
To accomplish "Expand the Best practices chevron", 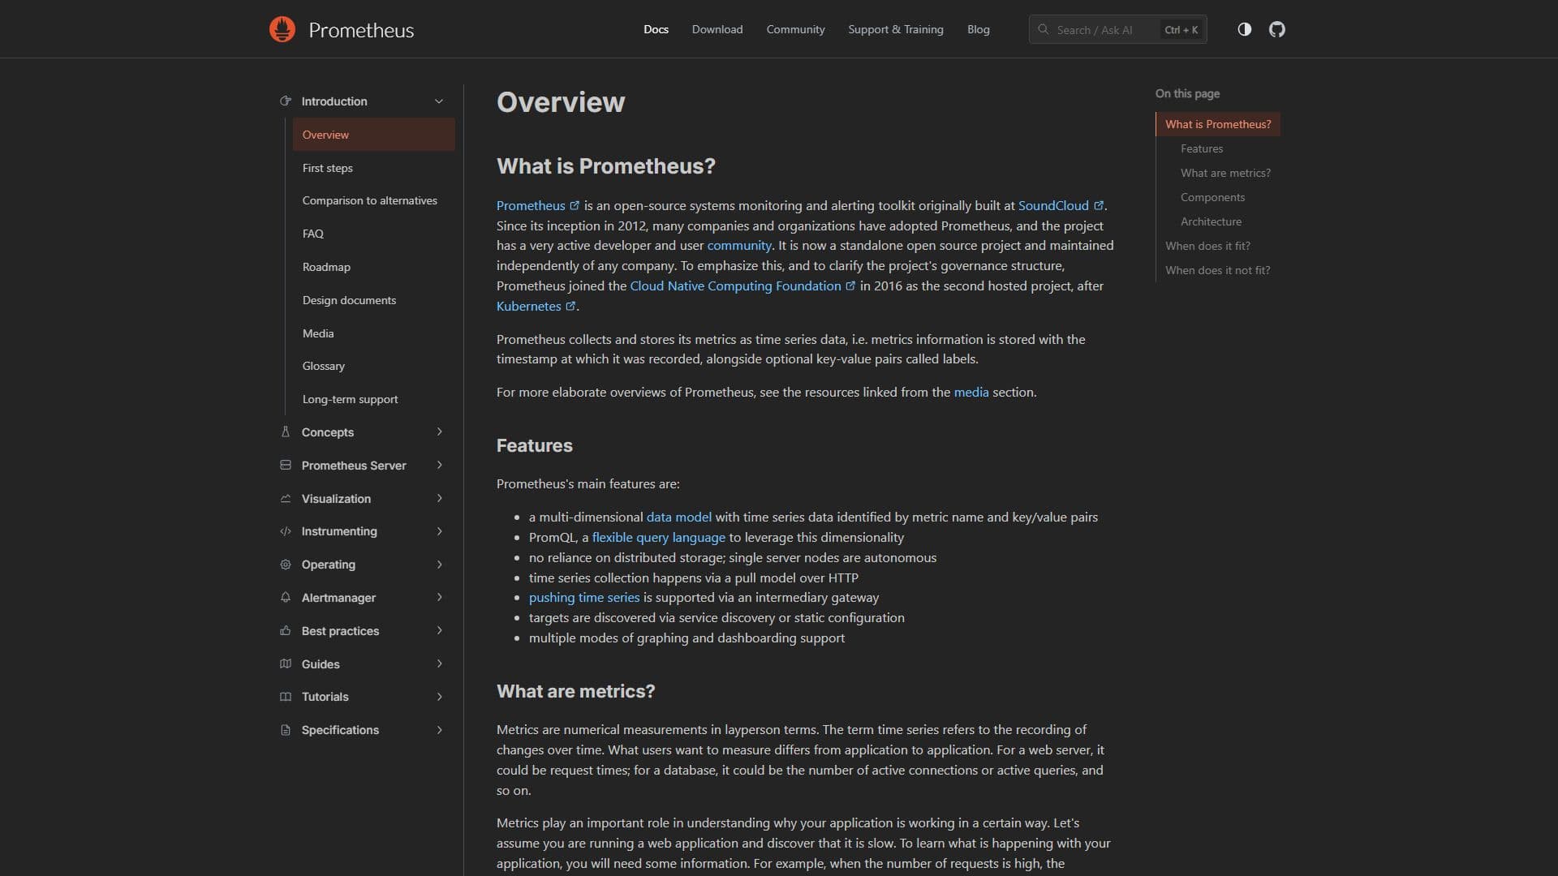I will tap(439, 631).
